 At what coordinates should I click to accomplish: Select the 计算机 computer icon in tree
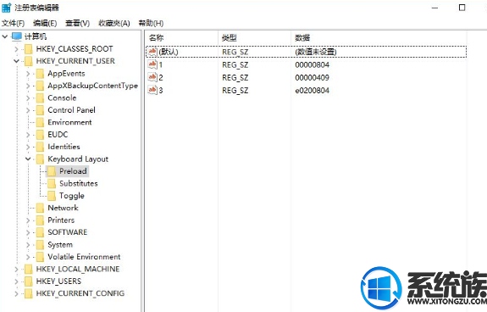(17, 36)
